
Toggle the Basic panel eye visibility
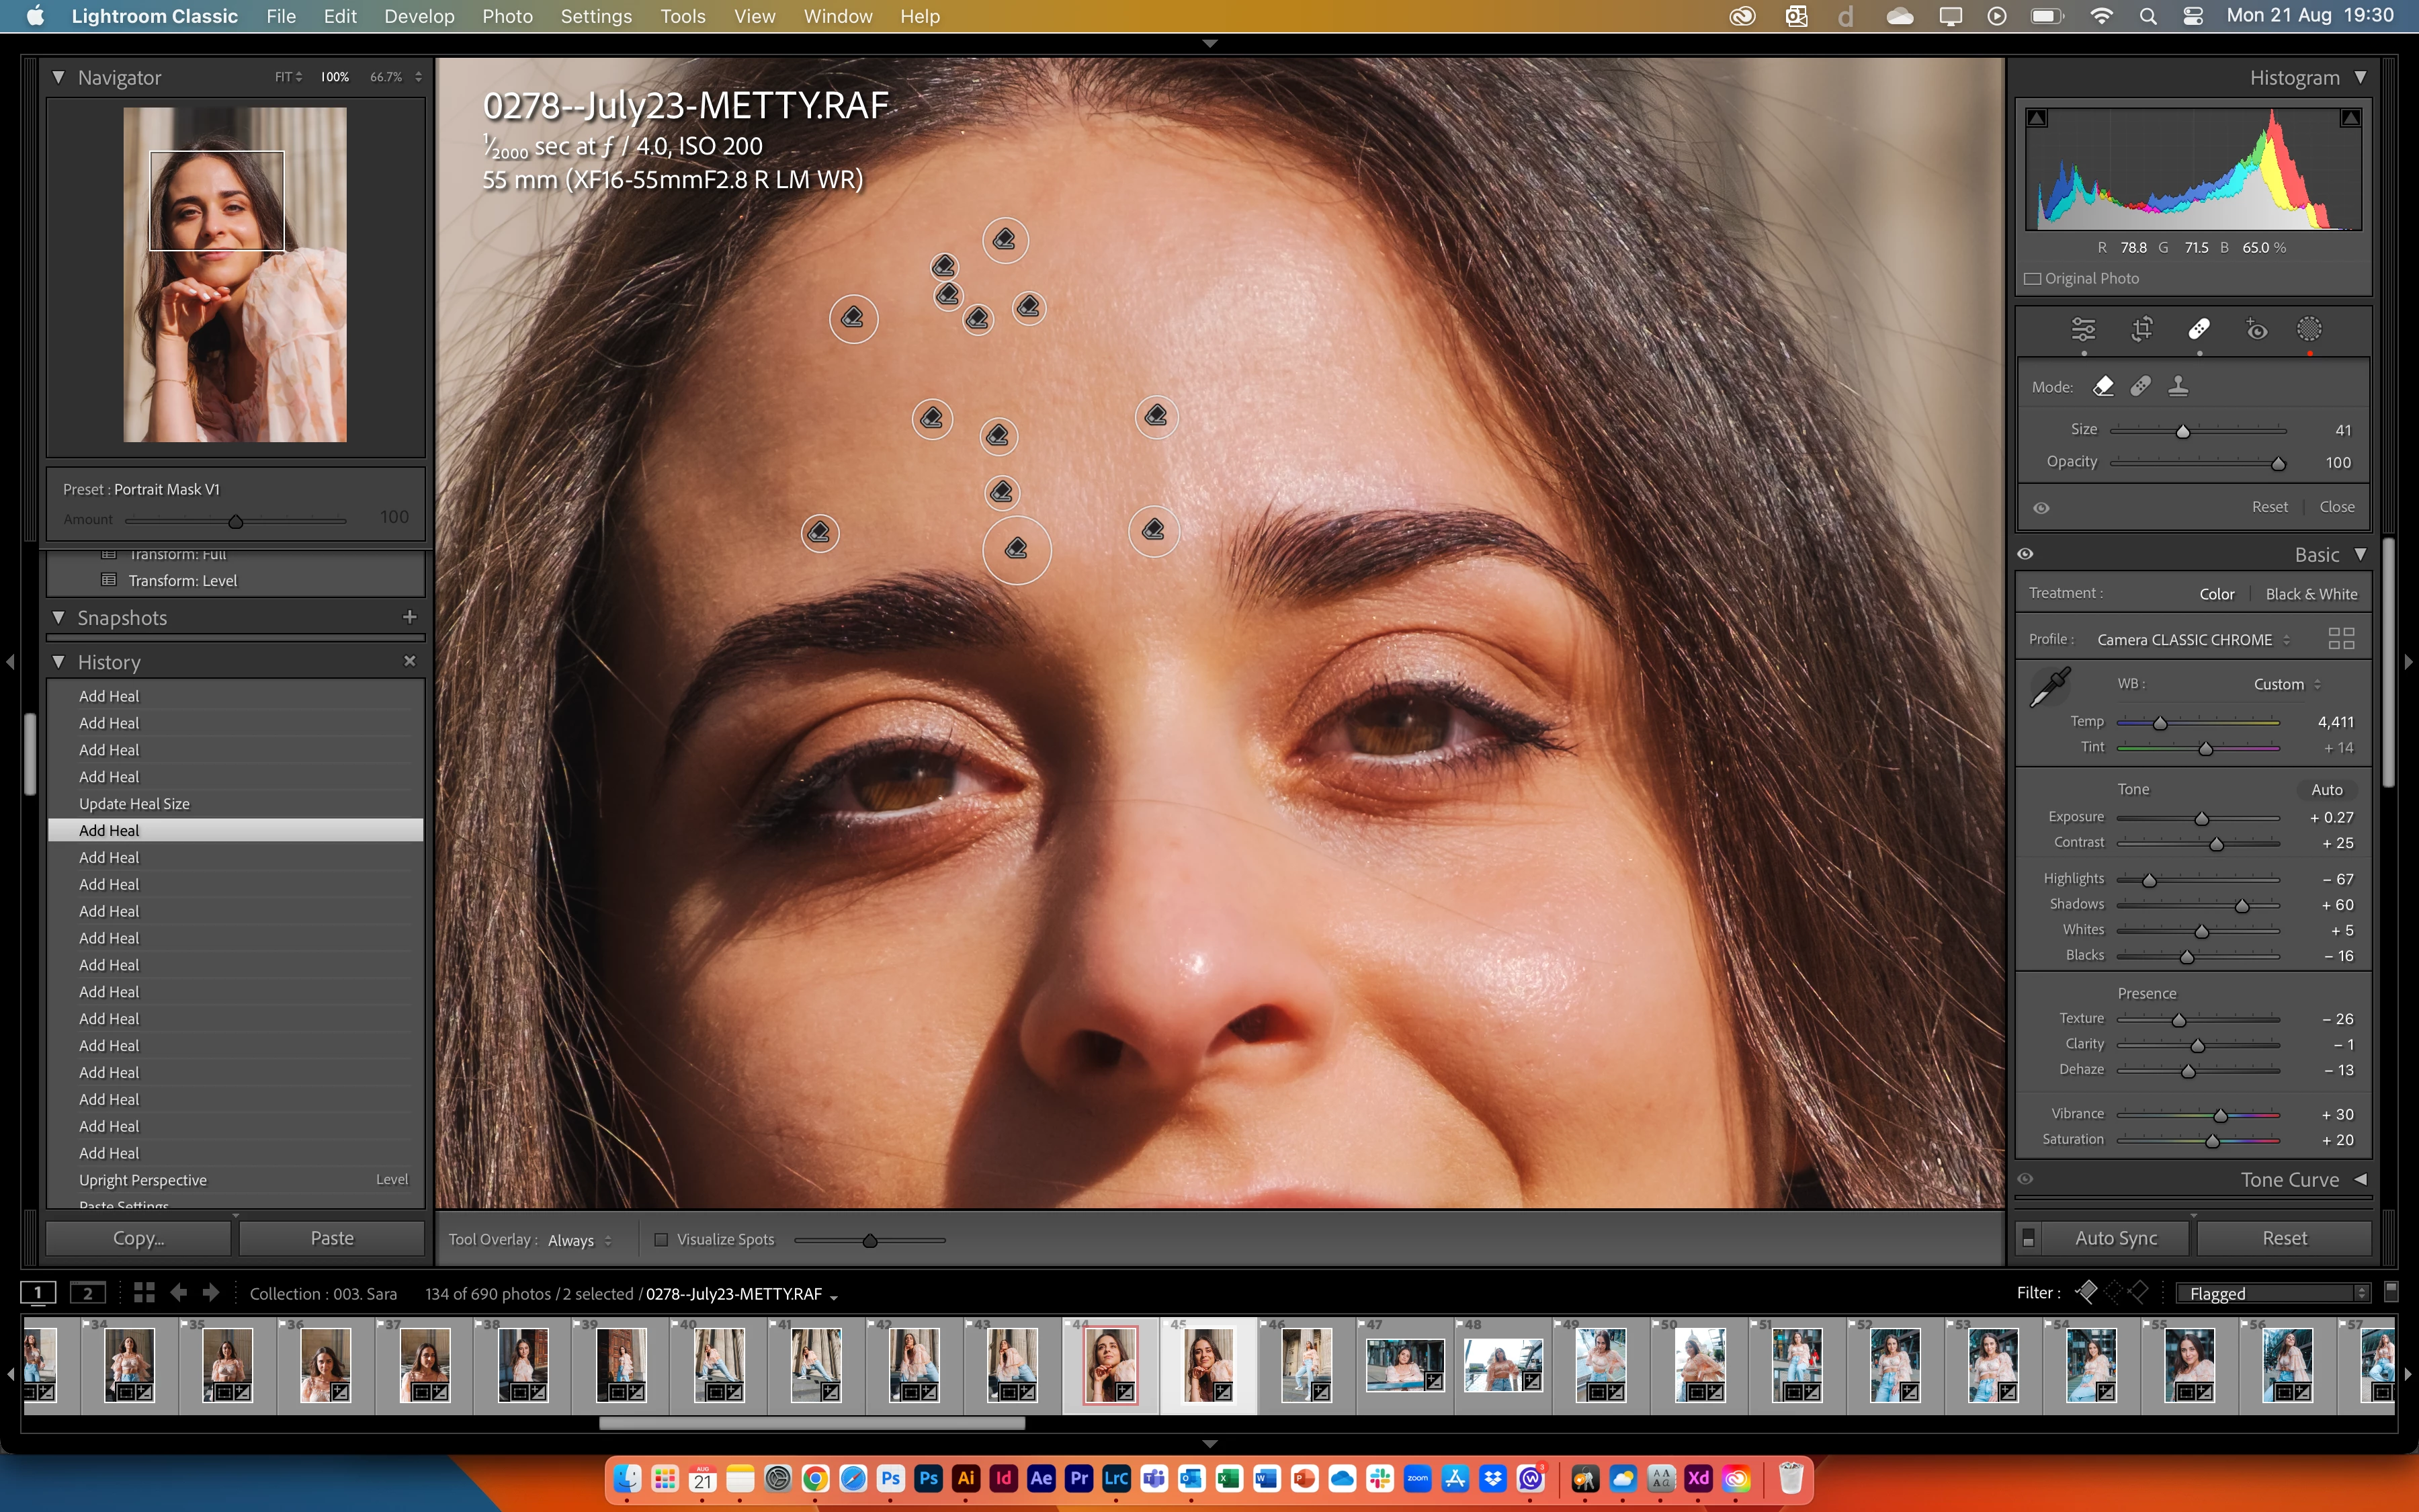pos(2025,554)
